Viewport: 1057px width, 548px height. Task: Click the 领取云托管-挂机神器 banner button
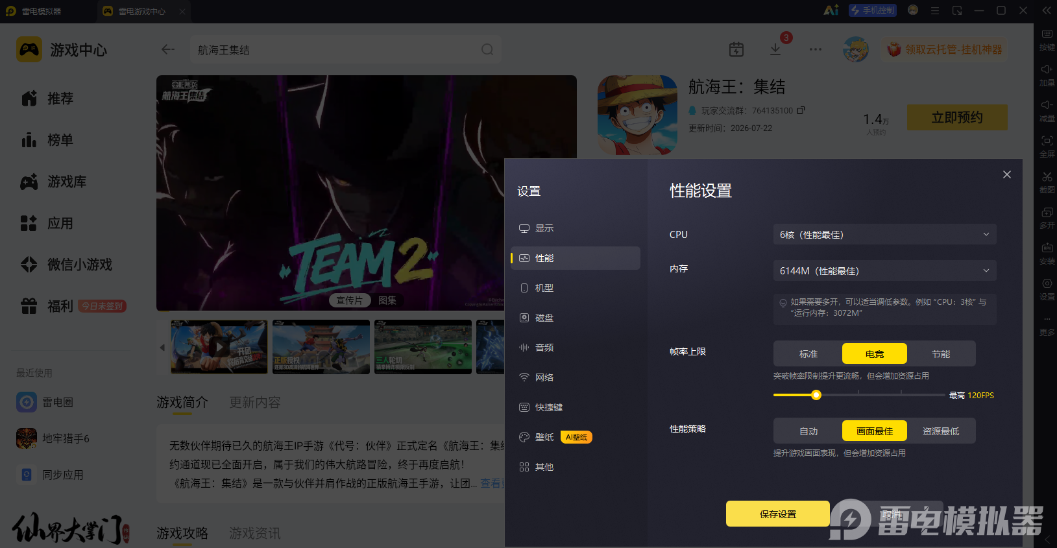945,49
